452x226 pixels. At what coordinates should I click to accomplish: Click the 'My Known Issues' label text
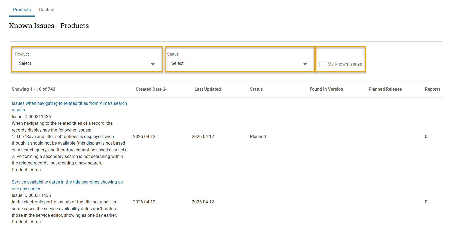pyautogui.click(x=344, y=64)
